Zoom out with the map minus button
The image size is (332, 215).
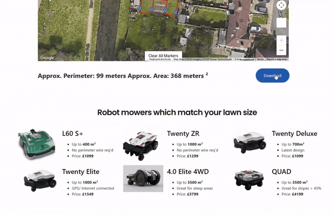click(x=281, y=50)
